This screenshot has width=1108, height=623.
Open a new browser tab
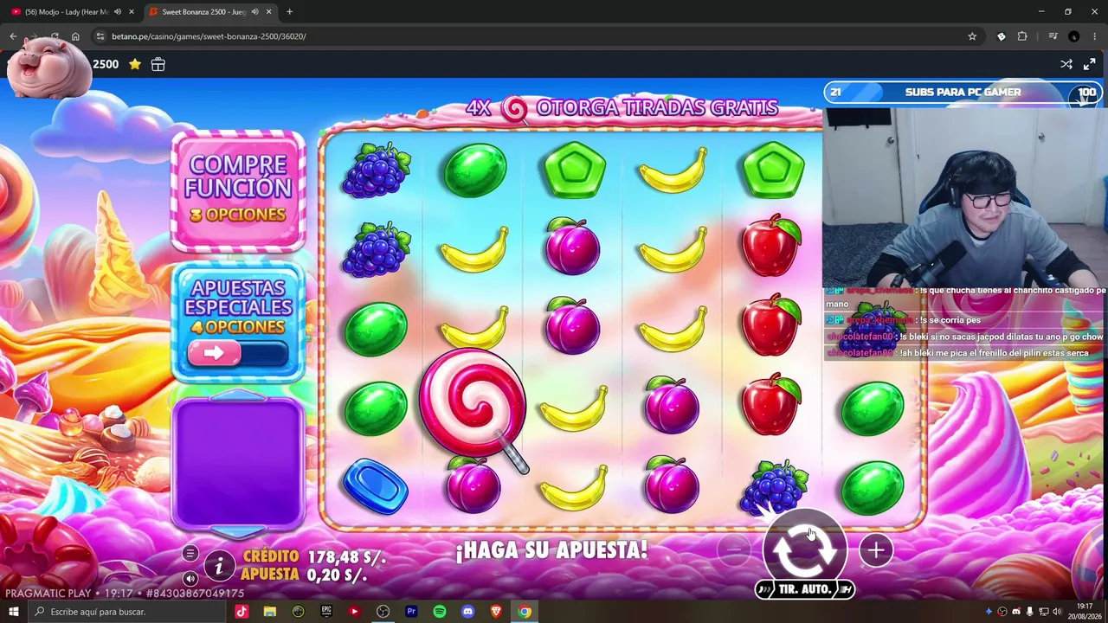click(x=289, y=12)
